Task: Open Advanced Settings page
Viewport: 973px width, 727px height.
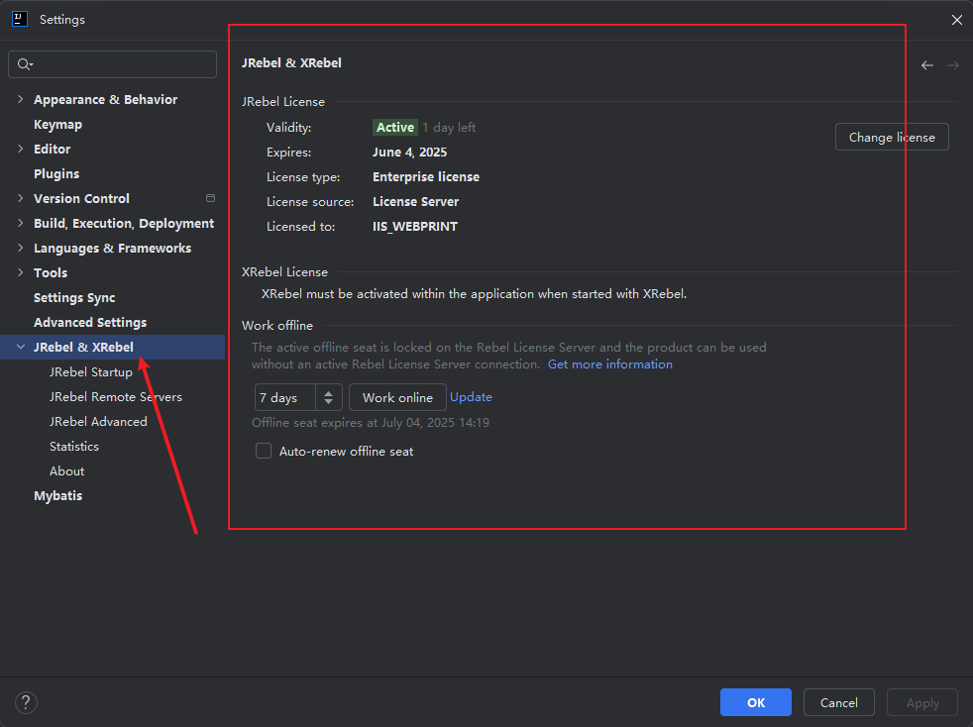Action: 90,323
